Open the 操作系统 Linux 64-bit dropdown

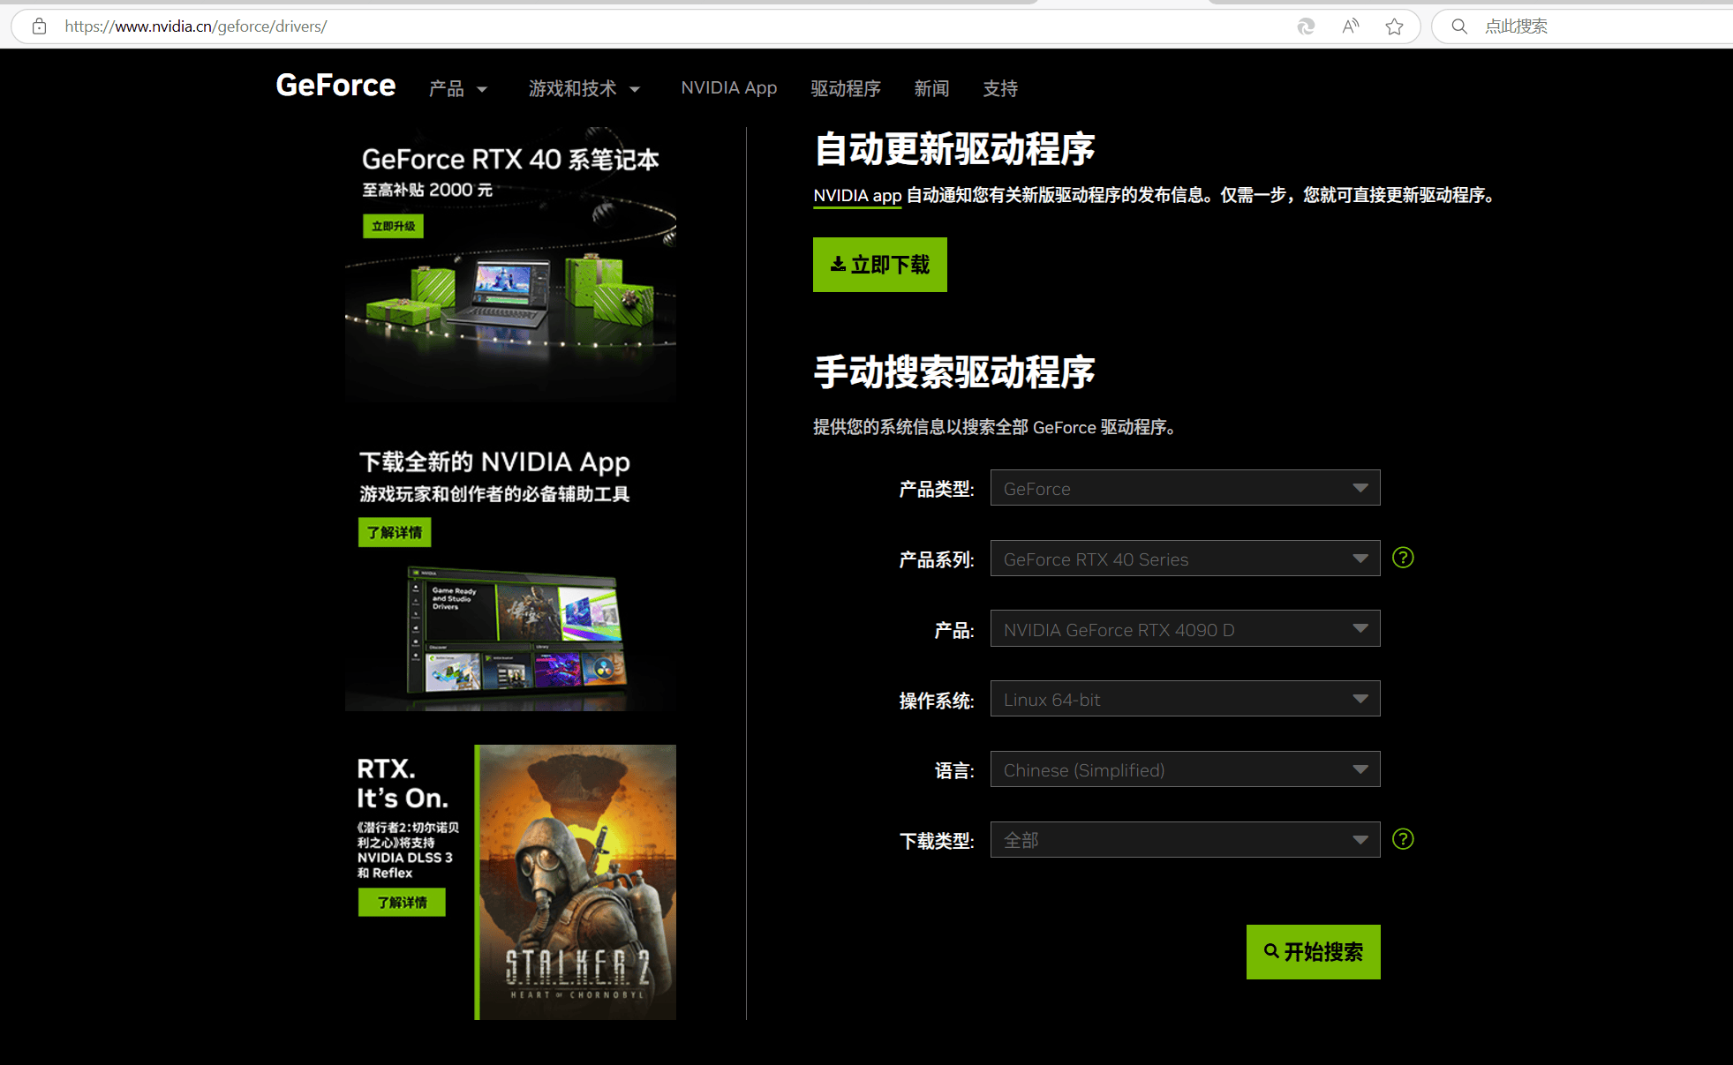(1185, 699)
